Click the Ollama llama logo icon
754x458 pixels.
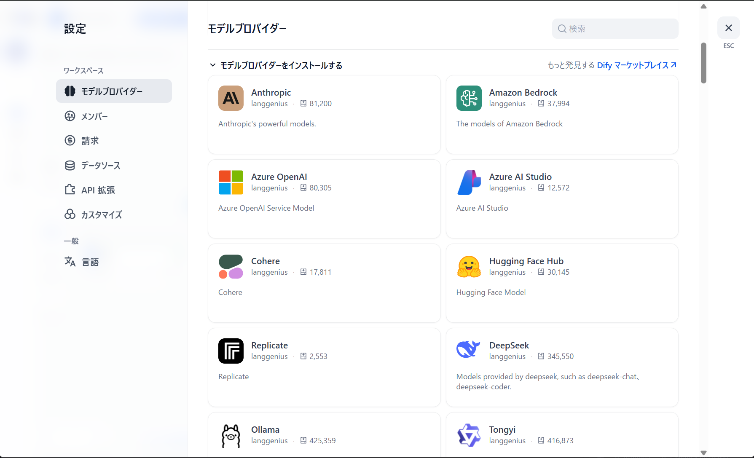click(x=231, y=435)
